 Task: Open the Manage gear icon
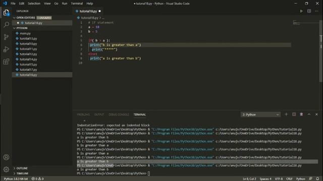[6, 169]
